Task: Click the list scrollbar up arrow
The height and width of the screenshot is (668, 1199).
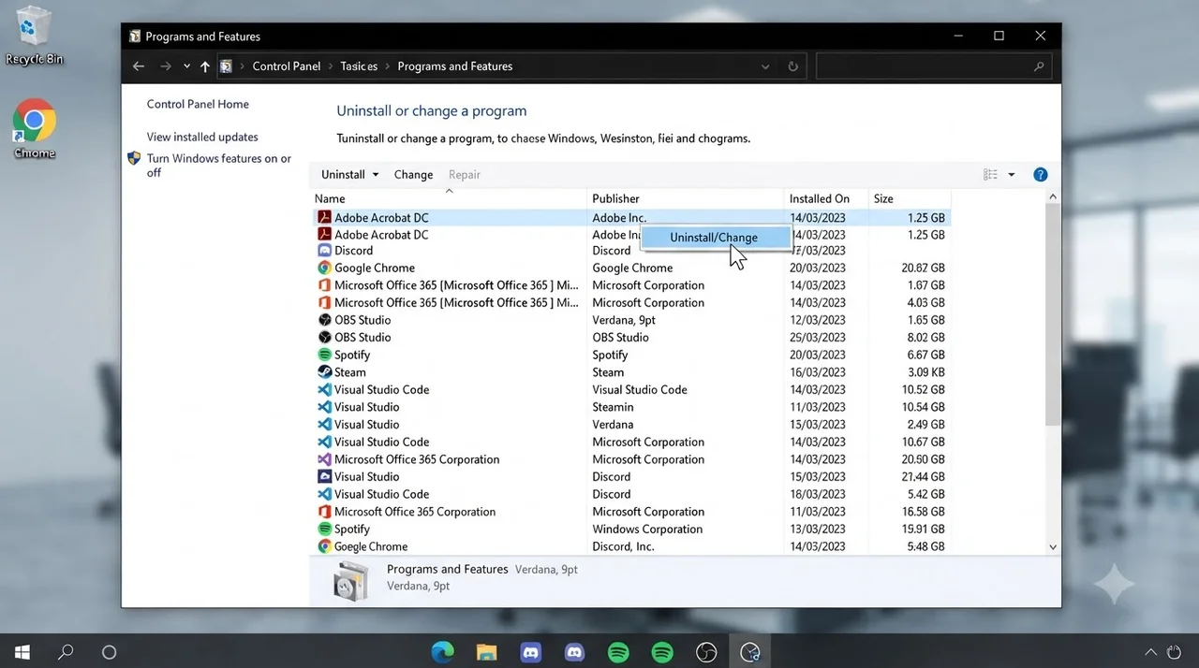Action: 1053,197
